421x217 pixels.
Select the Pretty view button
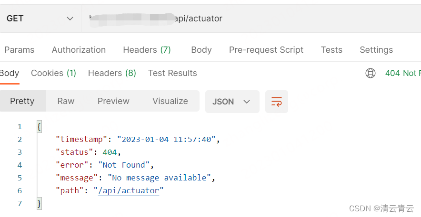click(x=22, y=101)
